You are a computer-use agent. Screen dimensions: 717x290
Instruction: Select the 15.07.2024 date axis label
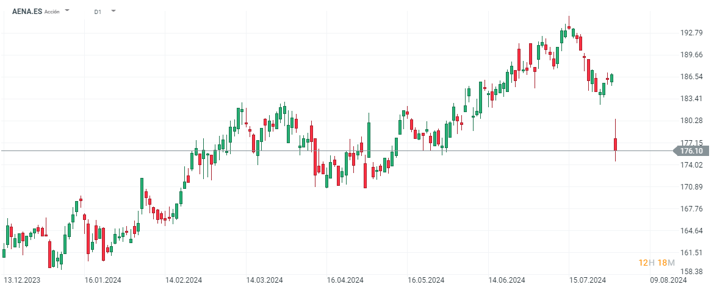point(587,280)
